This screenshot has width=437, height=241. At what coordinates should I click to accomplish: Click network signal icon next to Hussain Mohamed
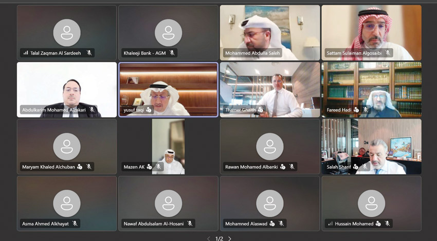(x=330, y=224)
